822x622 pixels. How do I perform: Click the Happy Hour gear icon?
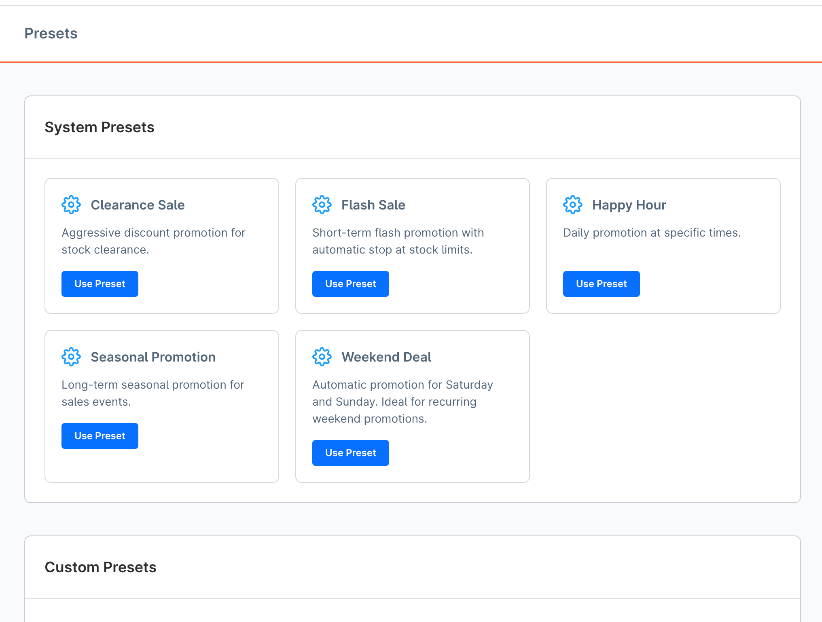(573, 205)
